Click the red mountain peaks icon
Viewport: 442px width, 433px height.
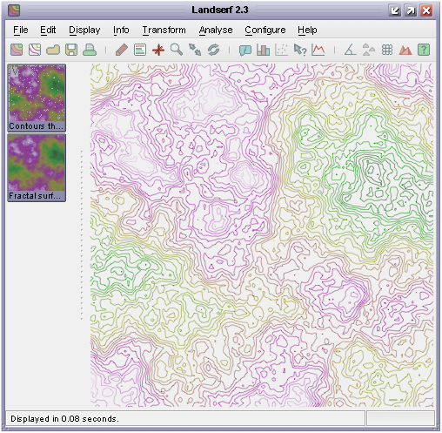click(x=405, y=50)
